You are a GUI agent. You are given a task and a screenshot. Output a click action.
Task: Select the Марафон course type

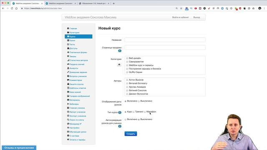145,112
